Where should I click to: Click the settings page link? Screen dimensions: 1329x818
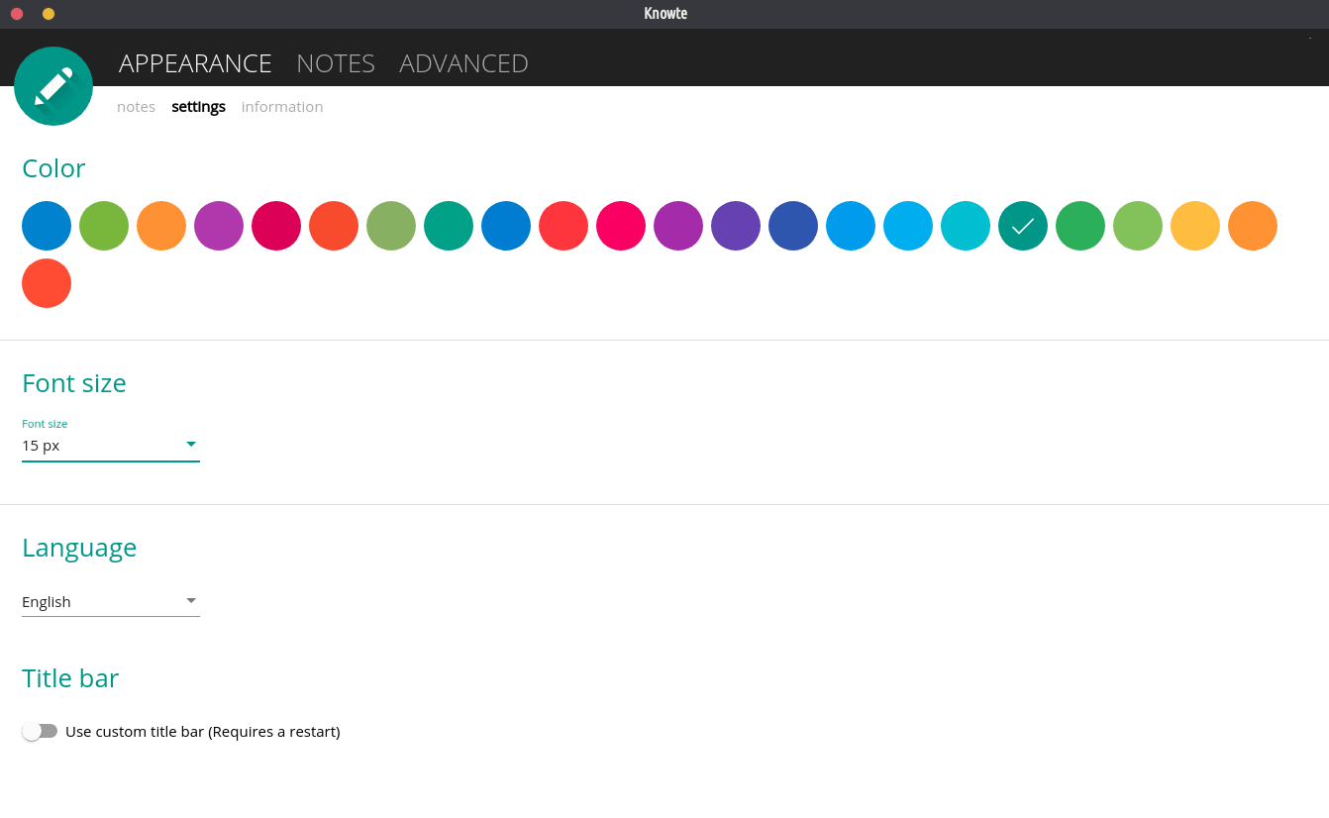(x=198, y=107)
